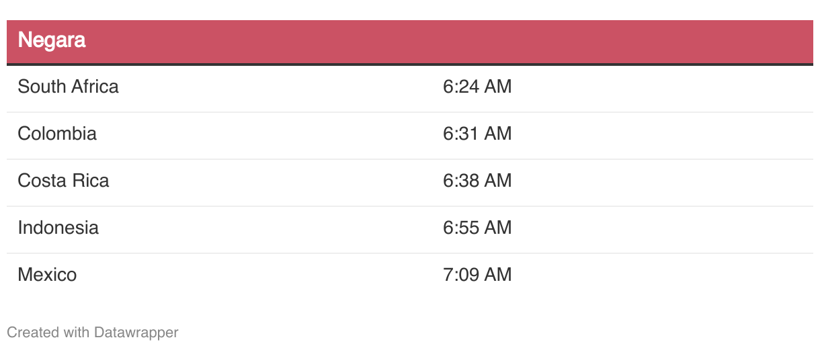820x348 pixels.
Task: Click the blank header above the times column
Action: 622,42
